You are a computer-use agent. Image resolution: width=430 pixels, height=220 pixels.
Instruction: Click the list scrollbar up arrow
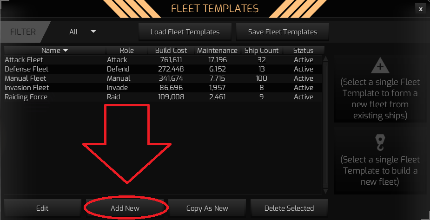pos(325,58)
